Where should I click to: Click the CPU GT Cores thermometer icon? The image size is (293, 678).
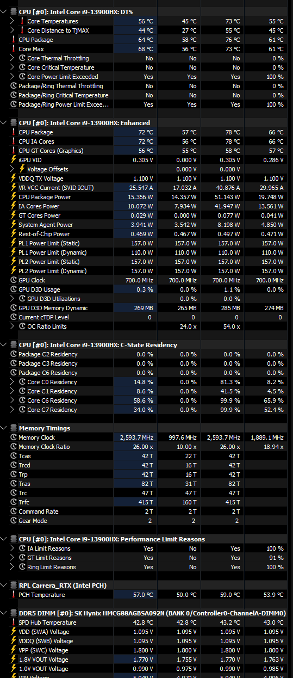click(x=14, y=151)
